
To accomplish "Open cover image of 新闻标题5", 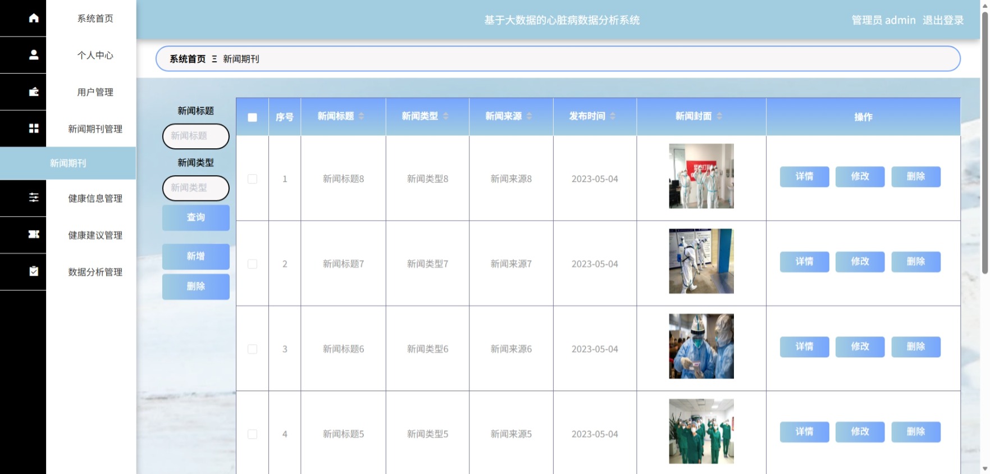I will coord(701,431).
